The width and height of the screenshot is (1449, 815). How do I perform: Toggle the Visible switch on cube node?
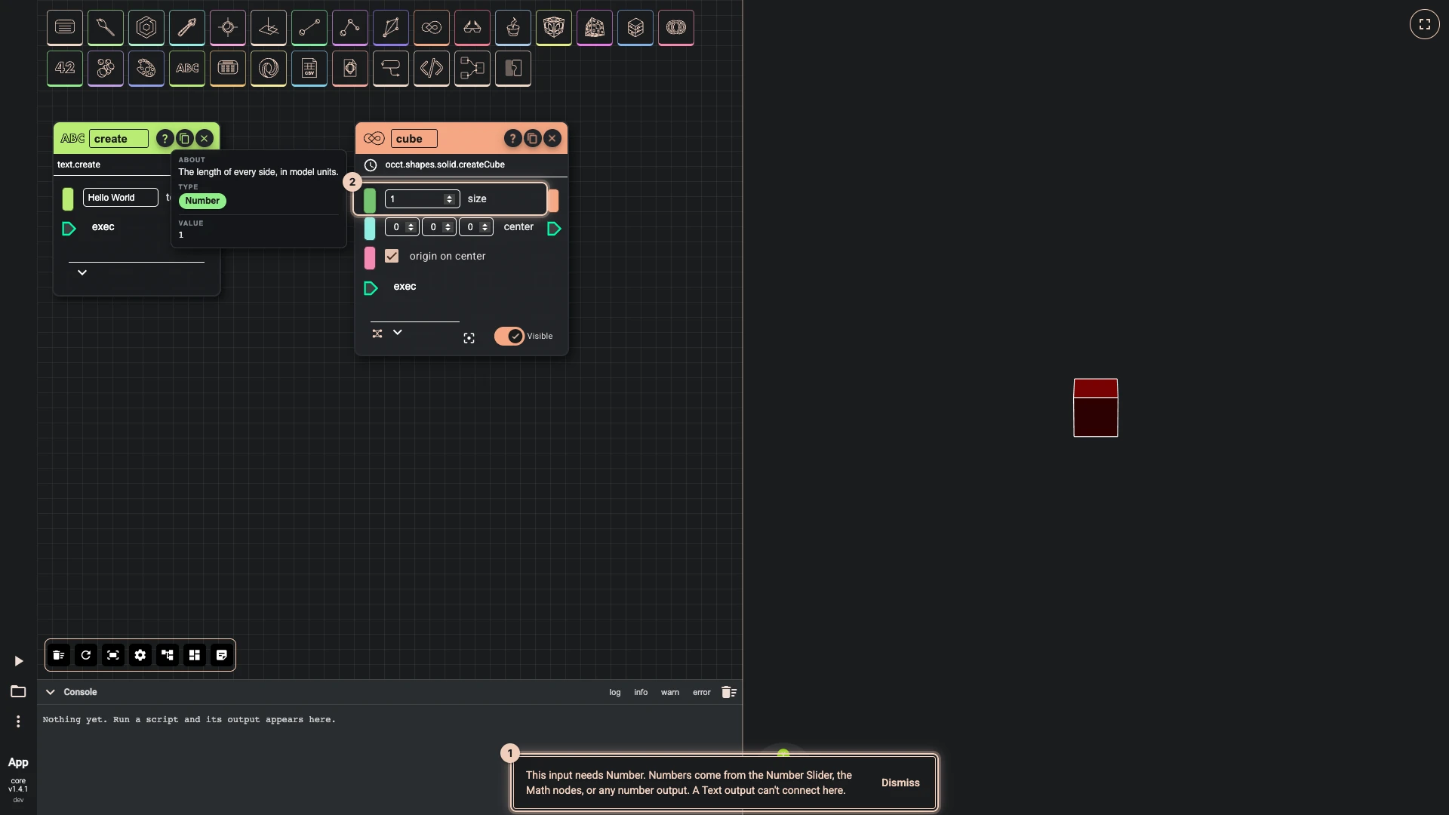(x=509, y=336)
